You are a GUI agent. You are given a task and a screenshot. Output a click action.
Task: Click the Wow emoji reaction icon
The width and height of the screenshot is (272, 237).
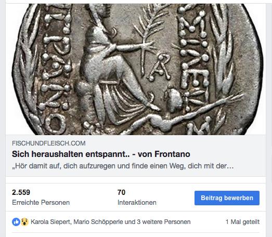coord(25,222)
